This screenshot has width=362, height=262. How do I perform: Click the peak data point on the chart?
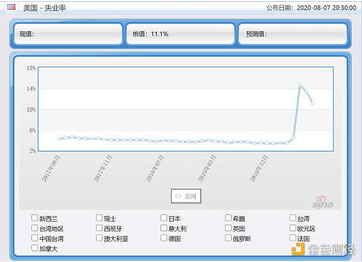tap(299, 85)
